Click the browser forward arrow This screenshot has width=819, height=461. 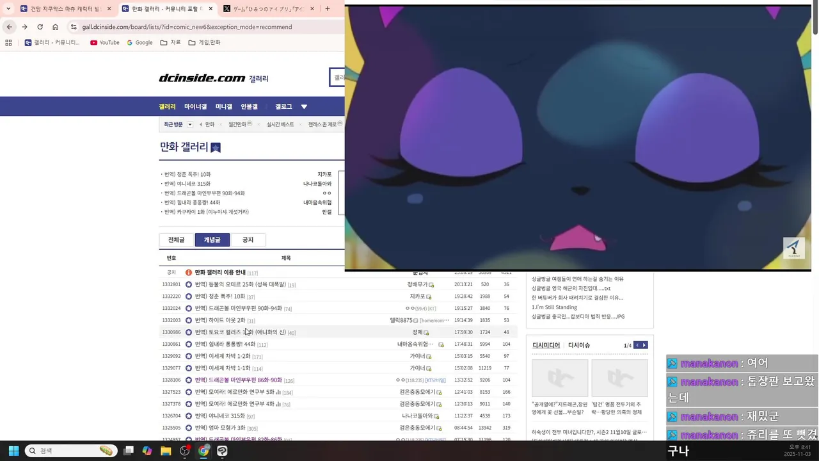coord(24,27)
